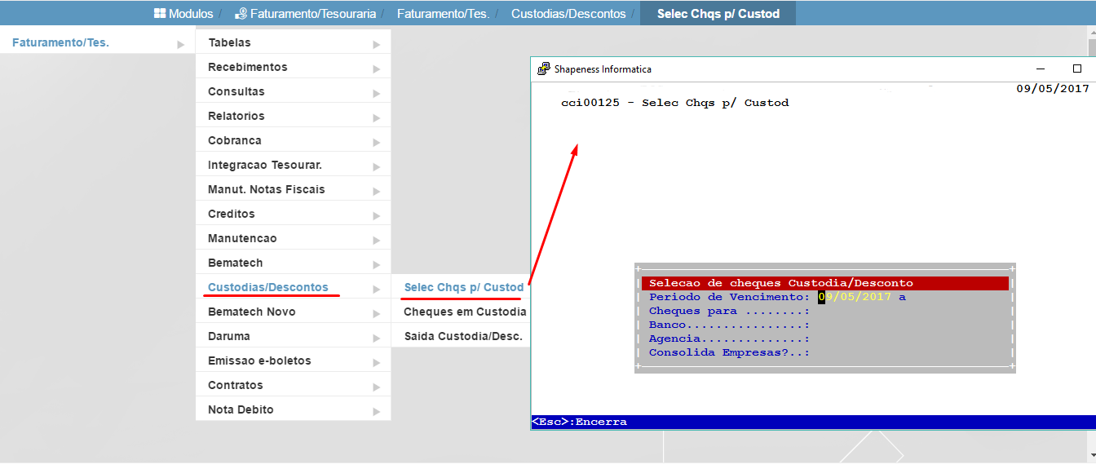Choose Saida Custodia/Desc. submenu item
The width and height of the screenshot is (1096, 469).
click(462, 336)
